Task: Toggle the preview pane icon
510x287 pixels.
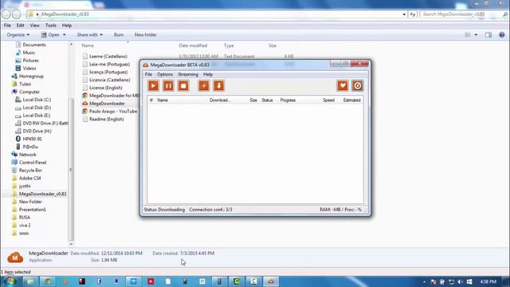Action: [x=488, y=35]
